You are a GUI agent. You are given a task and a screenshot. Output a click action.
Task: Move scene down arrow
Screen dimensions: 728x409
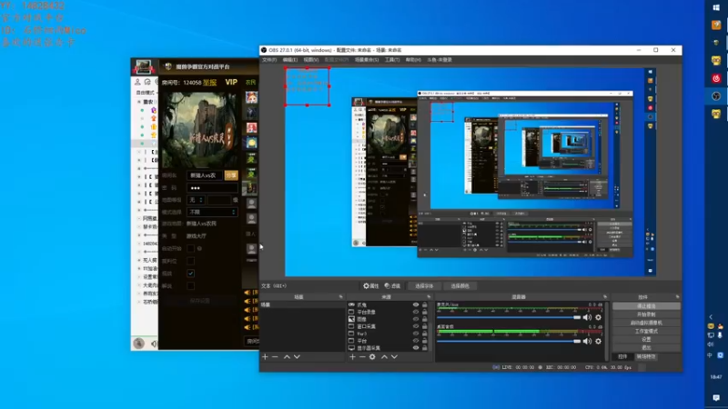[x=298, y=357]
